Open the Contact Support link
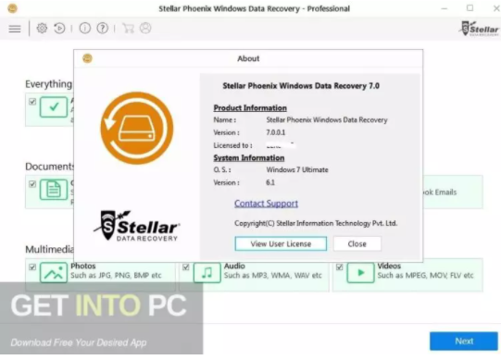This screenshot has height=360, width=501. (x=266, y=204)
